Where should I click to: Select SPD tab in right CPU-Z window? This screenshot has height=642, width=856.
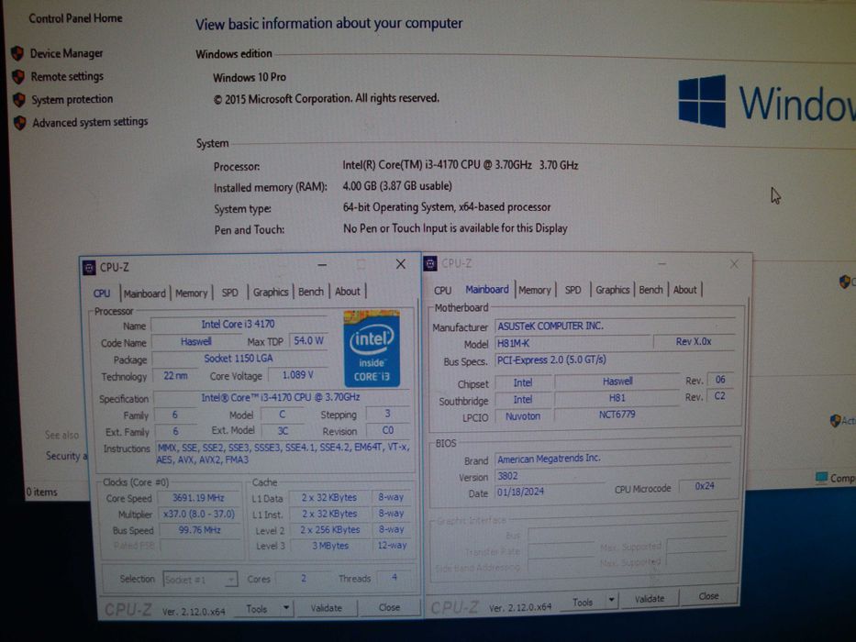tap(573, 290)
